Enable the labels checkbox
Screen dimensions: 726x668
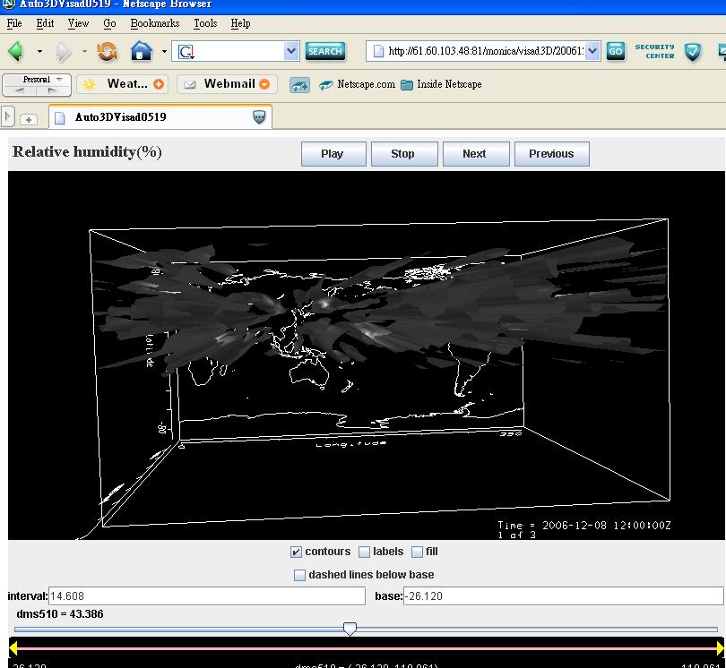365,552
